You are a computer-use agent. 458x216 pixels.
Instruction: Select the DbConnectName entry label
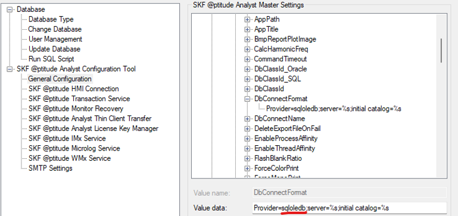tap(279, 118)
